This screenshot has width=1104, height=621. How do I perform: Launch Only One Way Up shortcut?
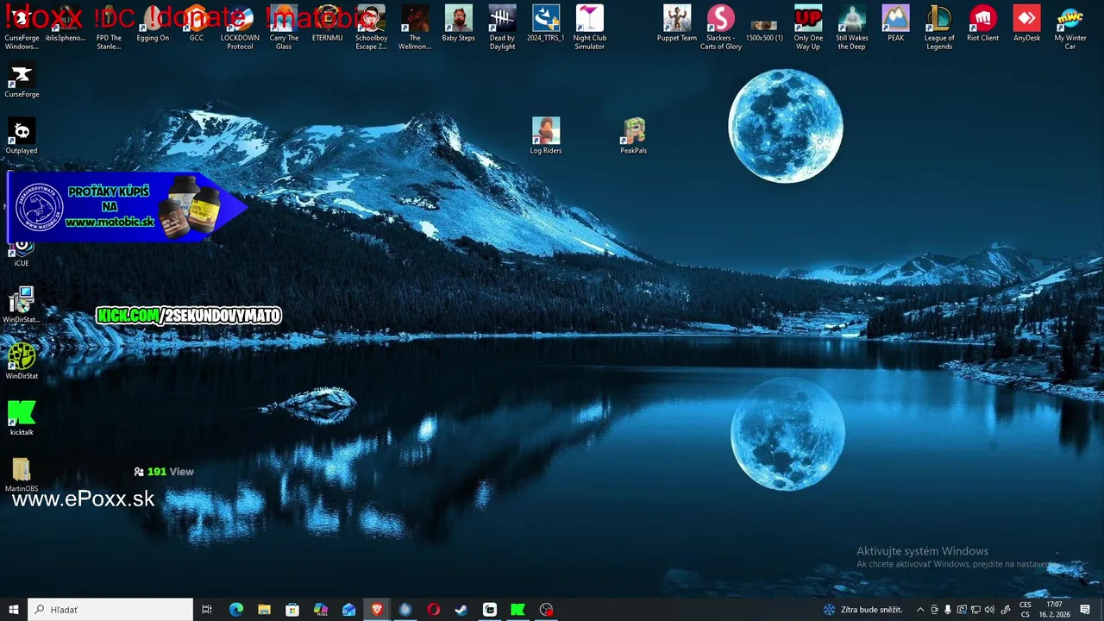pyautogui.click(x=808, y=28)
